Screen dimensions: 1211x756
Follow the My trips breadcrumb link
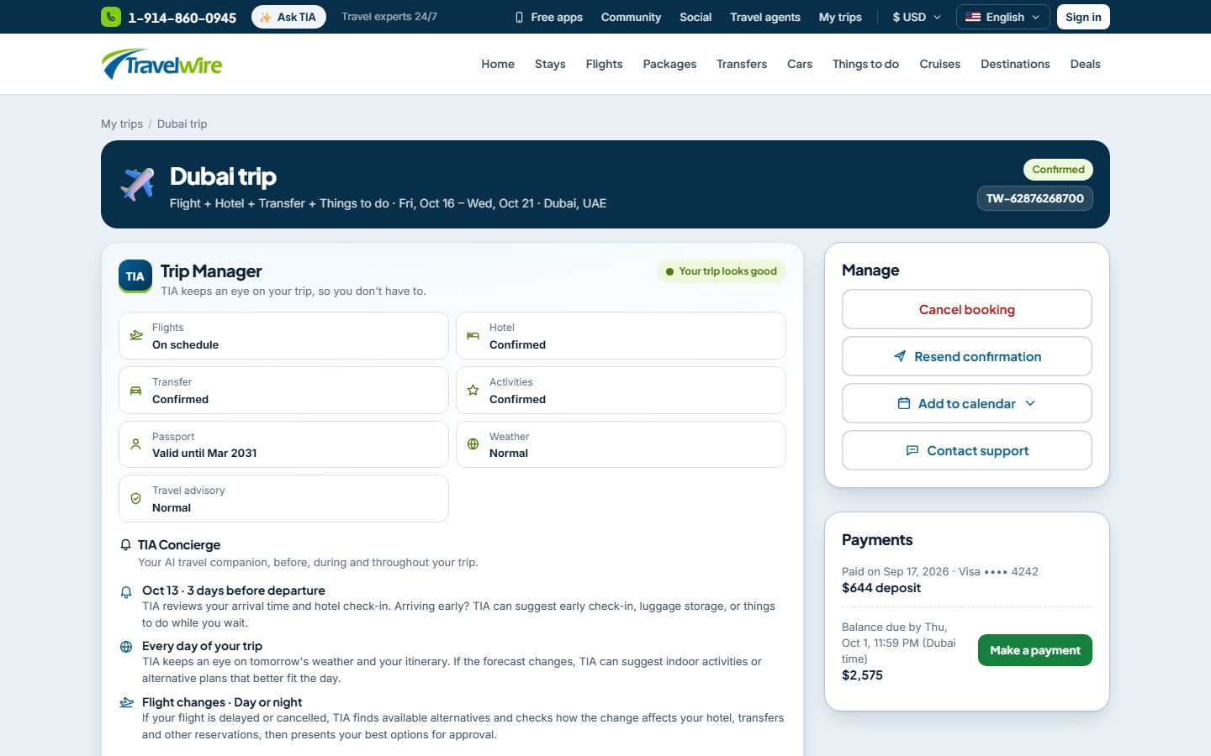122,123
